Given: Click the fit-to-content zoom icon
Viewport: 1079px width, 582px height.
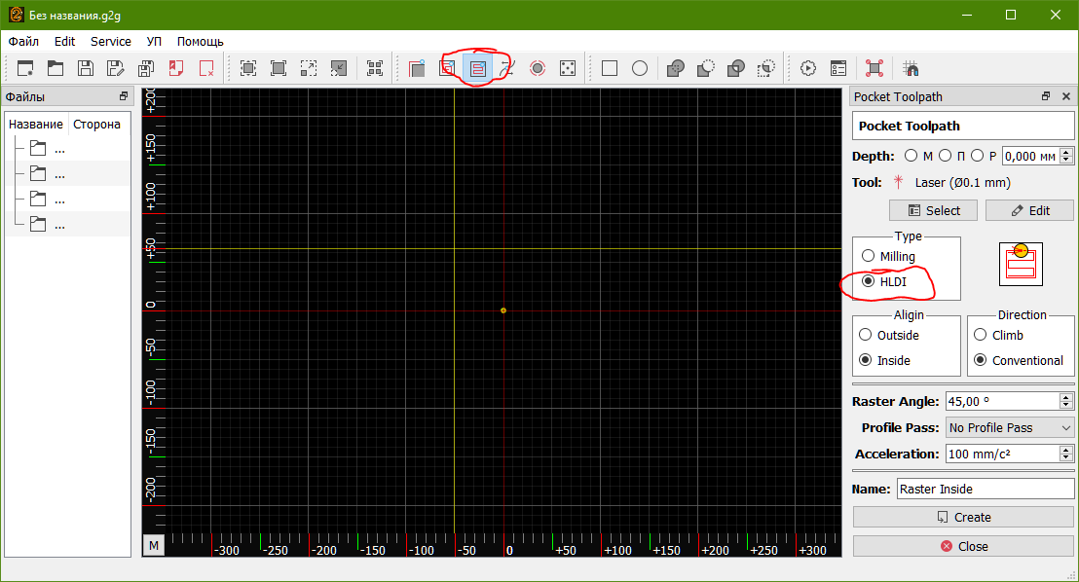Looking at the screenshot, I should click(x=248, y=68).
